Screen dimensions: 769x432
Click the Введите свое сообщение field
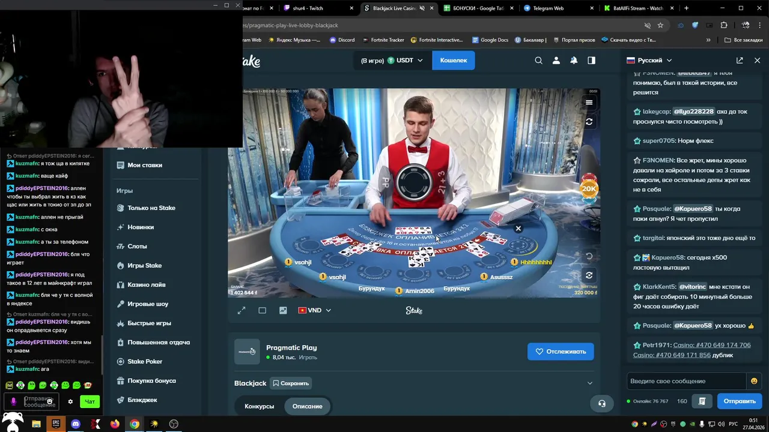687,381
